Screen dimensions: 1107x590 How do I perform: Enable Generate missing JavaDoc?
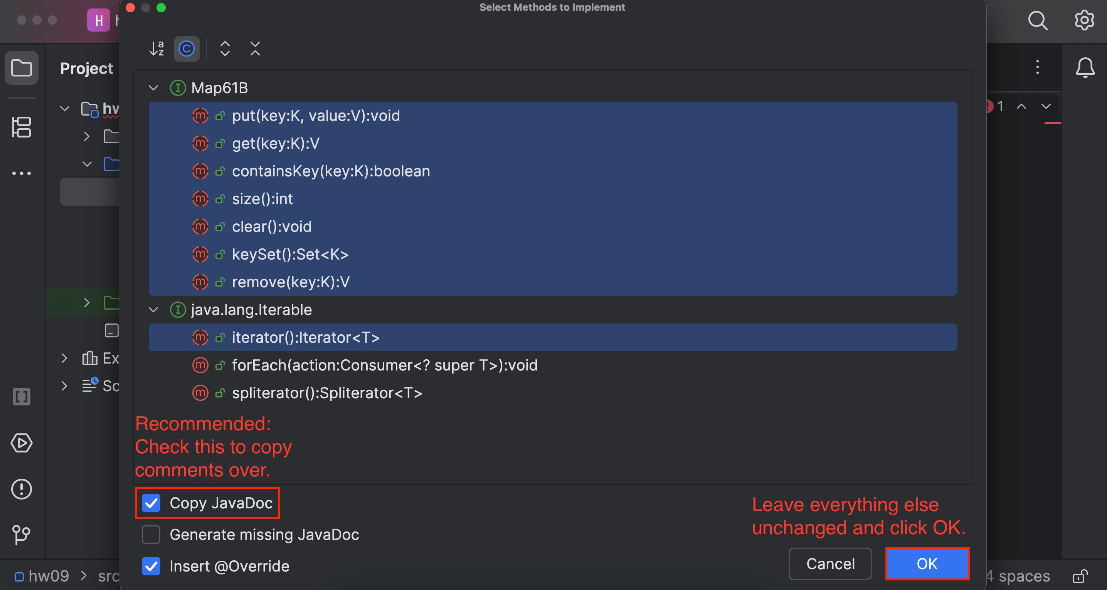point(151,535)
